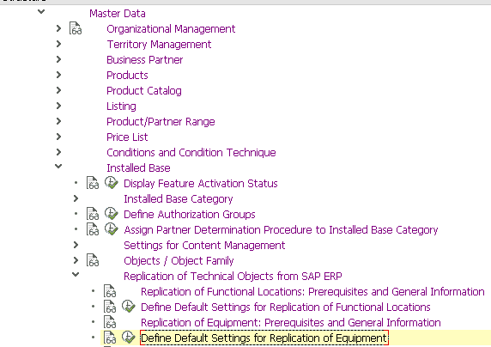Collapse the Installed Base node
Screen dimensions: 491x347
click(x=58, y=167)
